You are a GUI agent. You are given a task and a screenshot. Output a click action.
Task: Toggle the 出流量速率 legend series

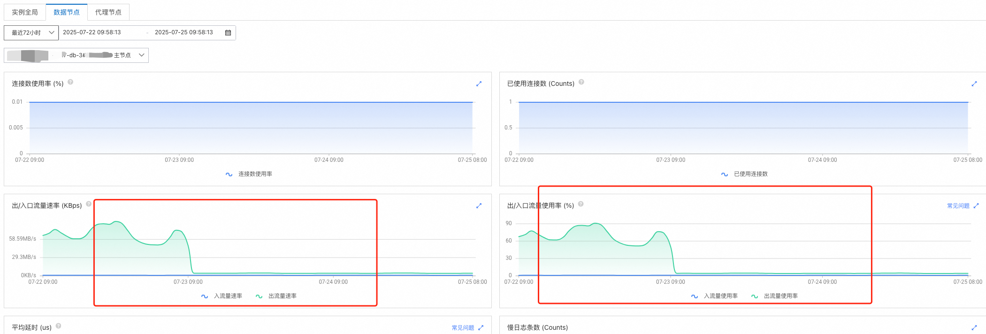coord(276,296)
